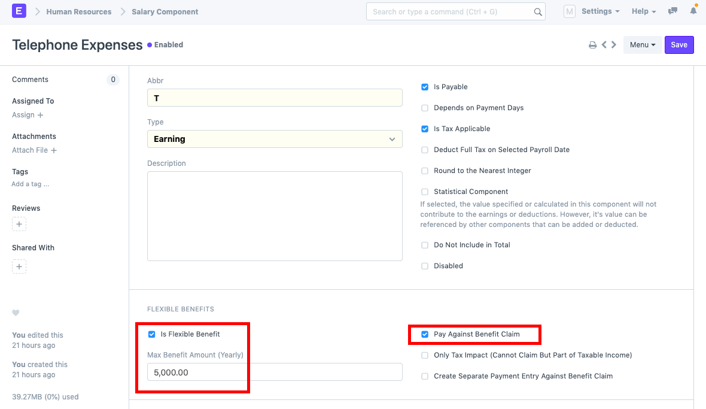706x409 pixels.
Task: Open the chat messages icon
Action: pyautogui.click(x=673, y=11)
